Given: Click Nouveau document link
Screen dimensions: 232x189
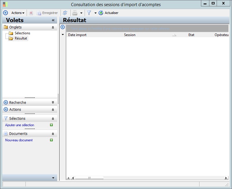Looking at the screenshot, I should tap(19, 140).
